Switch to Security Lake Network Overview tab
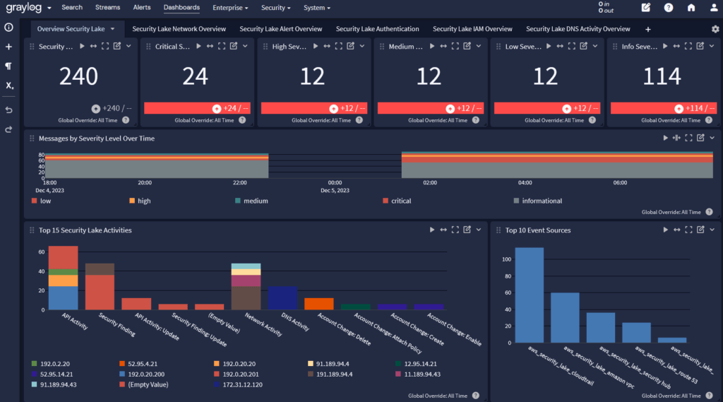The image size is (723, 402). coord(179,29)
